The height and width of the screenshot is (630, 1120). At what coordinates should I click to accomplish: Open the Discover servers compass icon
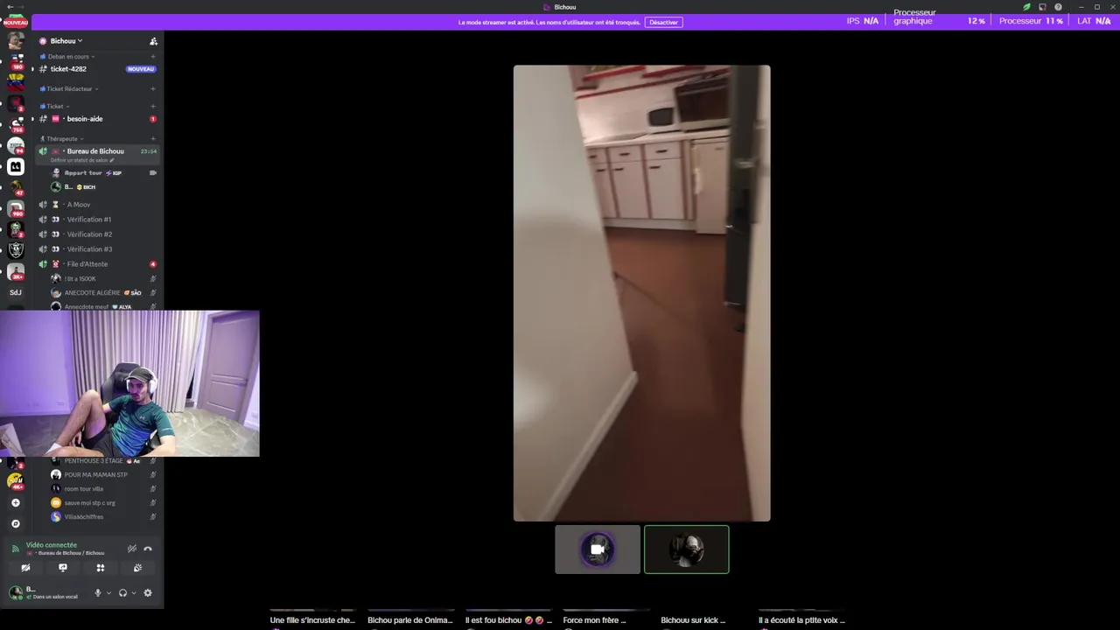[15, 524]
